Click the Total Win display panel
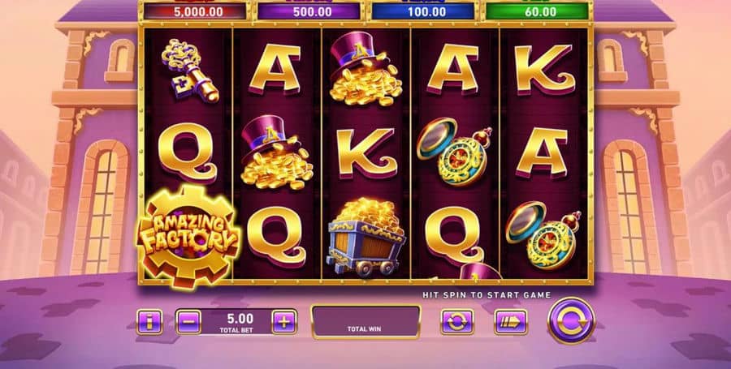 [366, 322]
